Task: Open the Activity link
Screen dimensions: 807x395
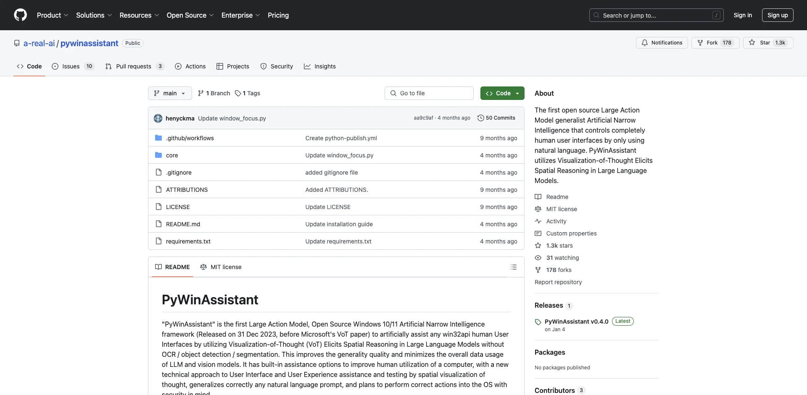Action: (x=551, y=221)
